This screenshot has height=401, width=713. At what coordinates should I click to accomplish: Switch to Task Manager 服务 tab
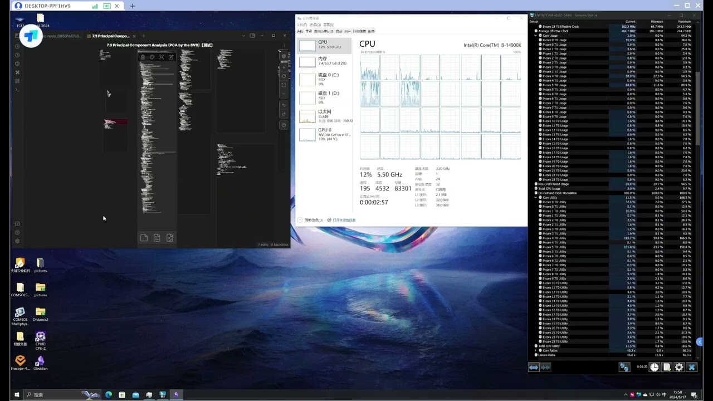pos(372,31)
